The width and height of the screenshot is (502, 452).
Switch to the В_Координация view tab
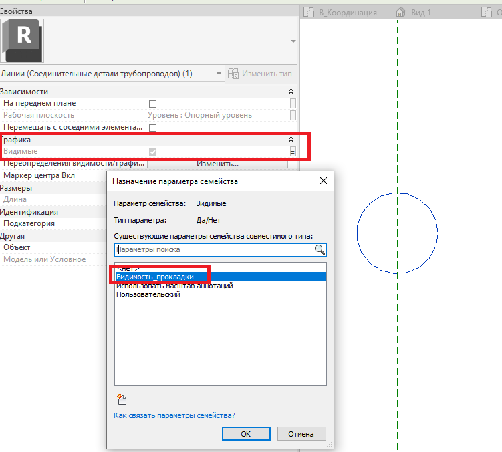[x=341, y=12]
